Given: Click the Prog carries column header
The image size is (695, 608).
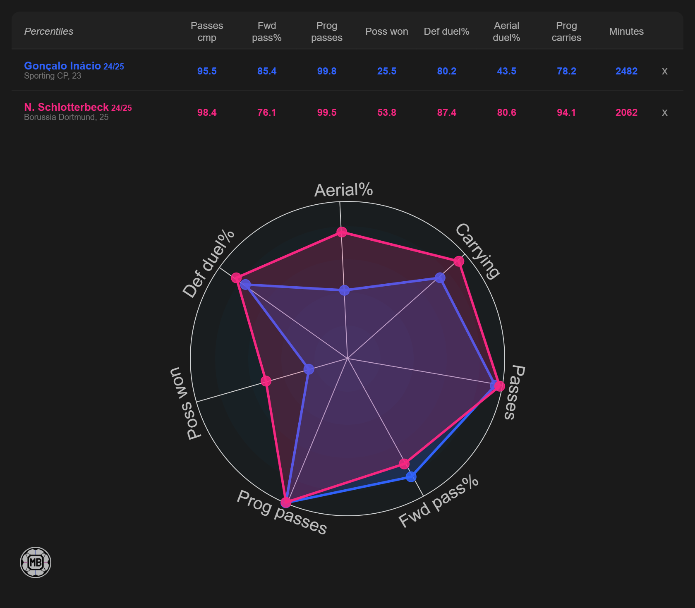Looking at the screenshot, I should [x=566, y=31].
